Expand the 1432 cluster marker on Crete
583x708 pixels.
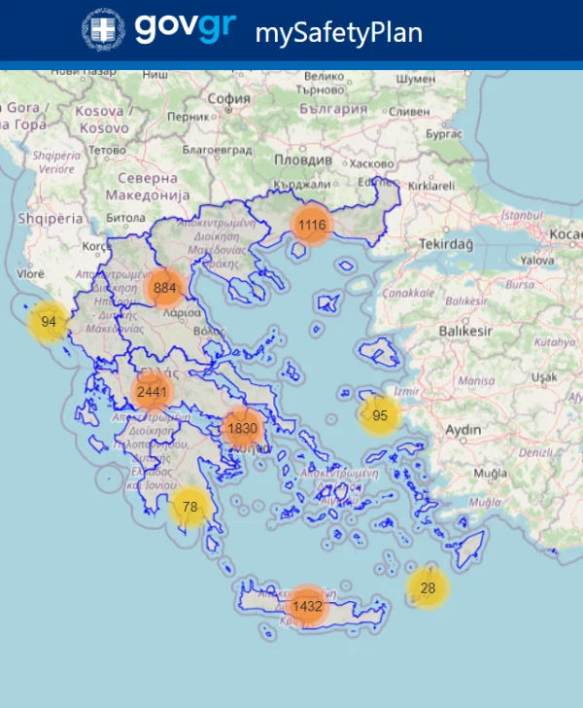307,606
